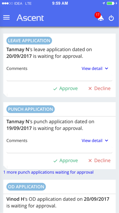Viewport: 119px width, 213px height.
Task: Tap the location arrow in status bar
Action: click(x=104, y=3)
